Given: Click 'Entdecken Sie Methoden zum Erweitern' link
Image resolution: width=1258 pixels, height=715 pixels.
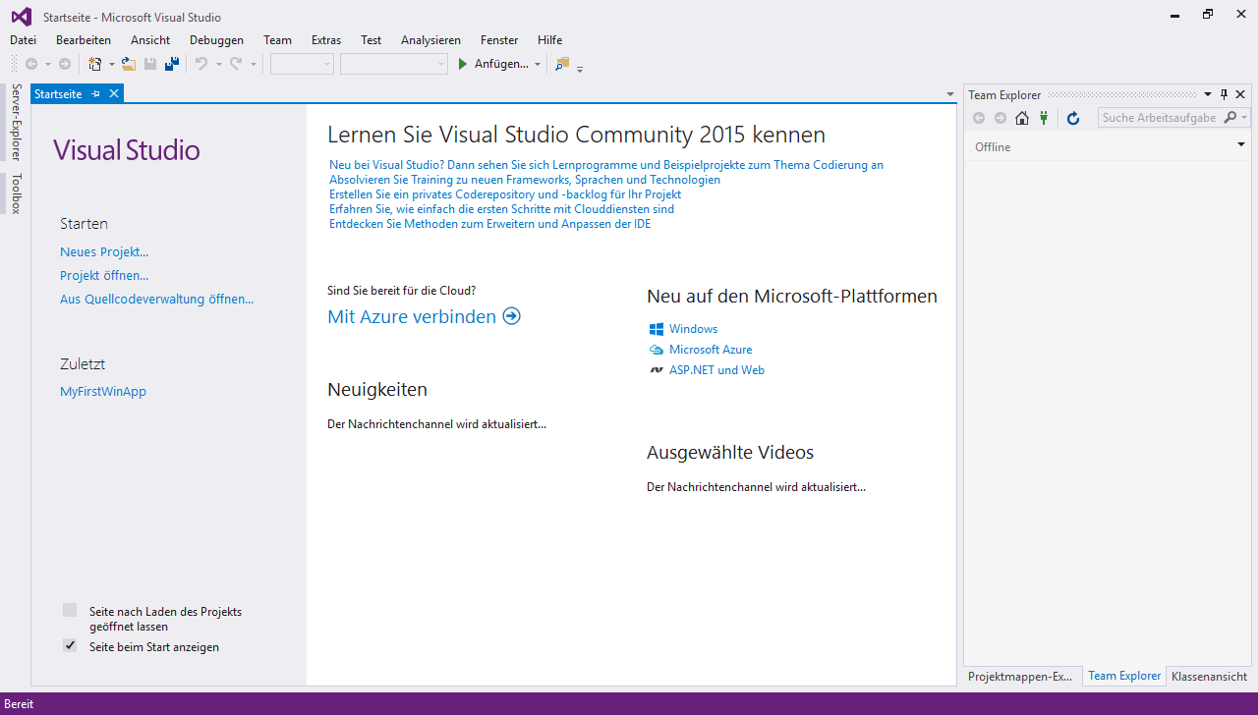Looking at the screenshot, I should pyautogui.click(x=489, y=224).
